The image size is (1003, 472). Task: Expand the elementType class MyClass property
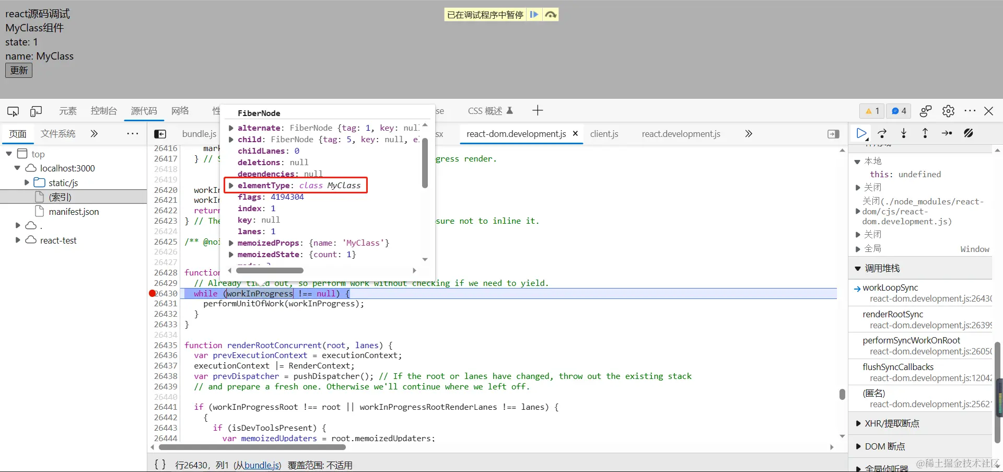(x=231, y=186)
